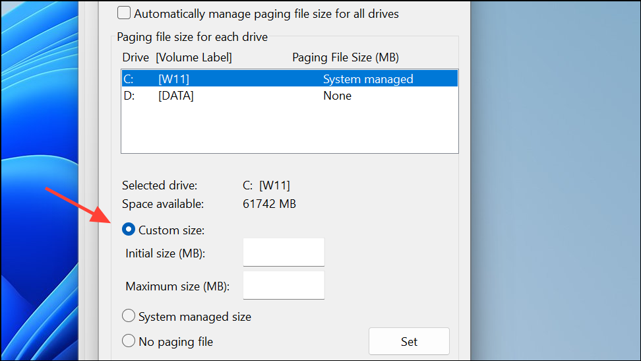
Task: Click the 'Initial size (MB):' label
Action: coord(169,253)
